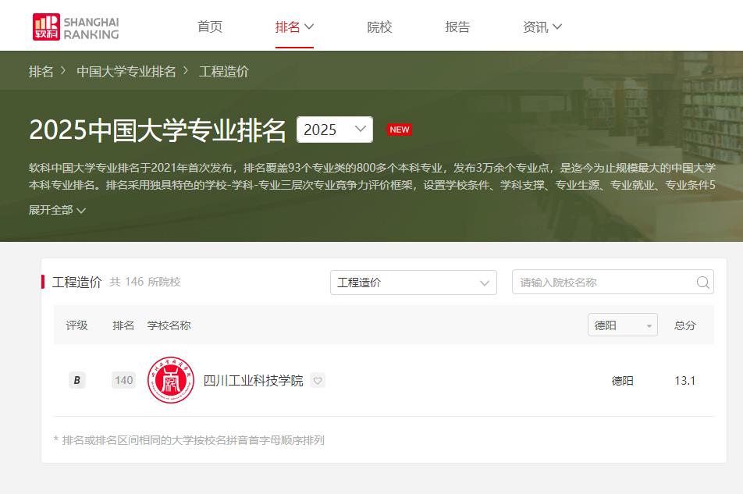Open the 排名 navigation menu

[294, 27]
